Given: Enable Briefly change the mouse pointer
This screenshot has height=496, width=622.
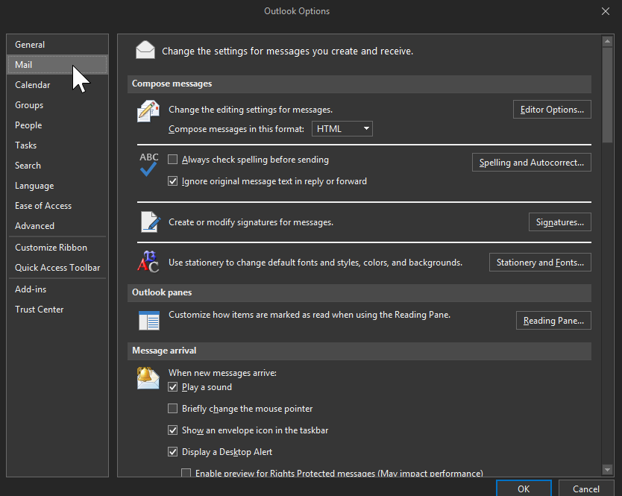Looking at the screenshot, I should pos(172,409).
